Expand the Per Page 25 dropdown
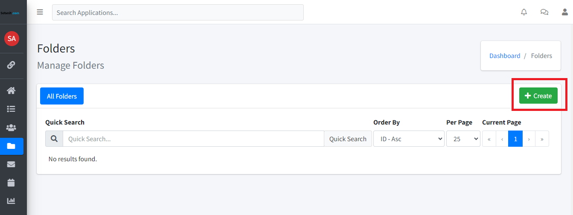573x215 pixels. 463,139
